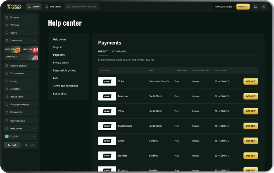Click the Single promo page star icon
The height and width of the screenshot is (173, 274).
coord(7,104)
